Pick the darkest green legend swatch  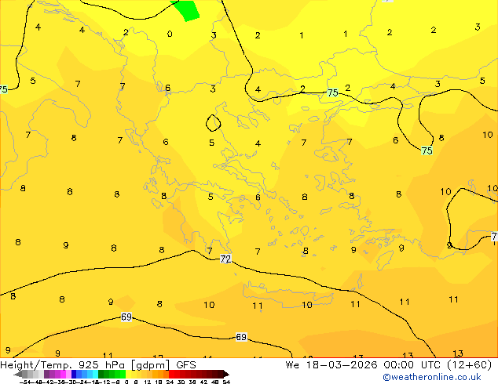coord(101,374)
